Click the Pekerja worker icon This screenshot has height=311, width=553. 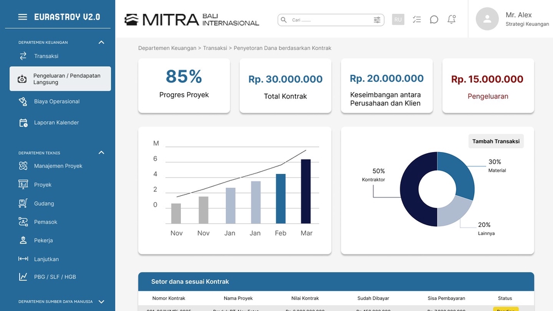click(23, 240)
